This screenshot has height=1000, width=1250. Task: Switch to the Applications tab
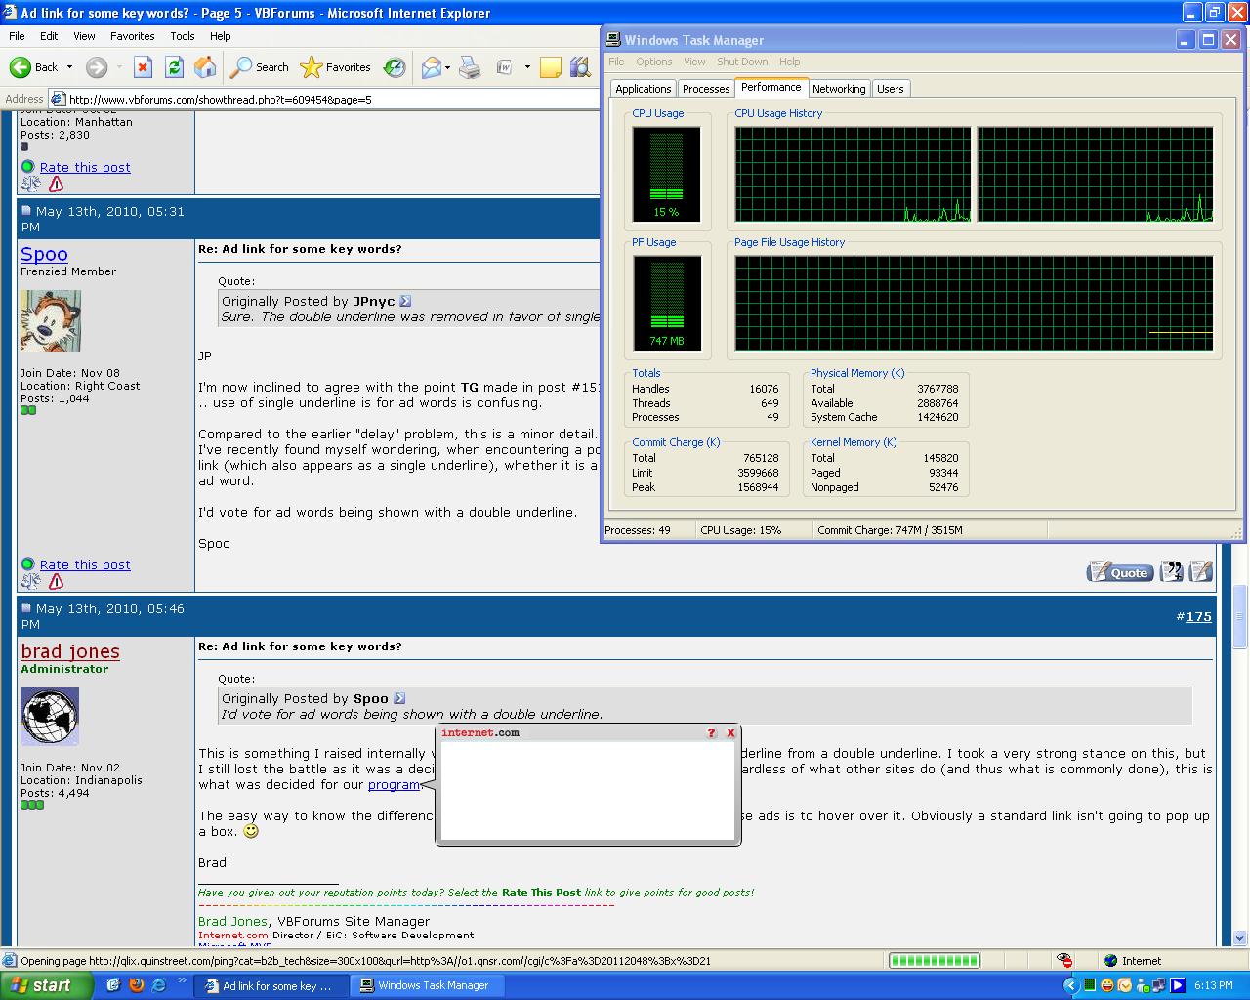tap(644, 89)
